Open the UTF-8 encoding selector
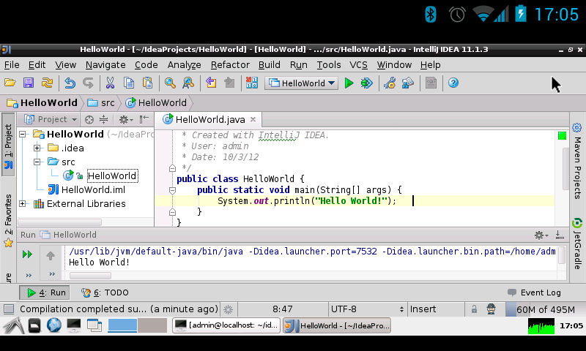 (x=367, y=309)
